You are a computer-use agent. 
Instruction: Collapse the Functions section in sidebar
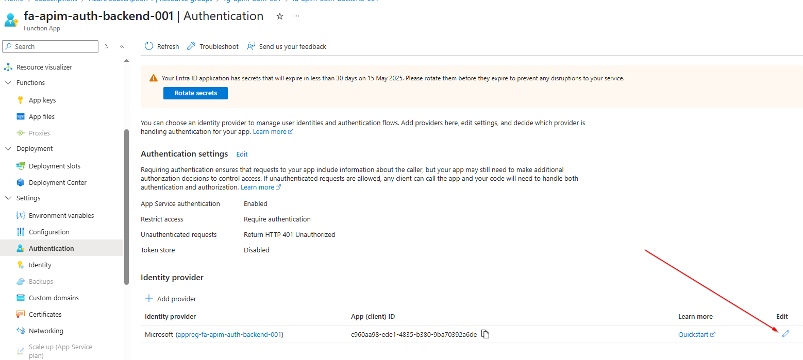(8, 82)
